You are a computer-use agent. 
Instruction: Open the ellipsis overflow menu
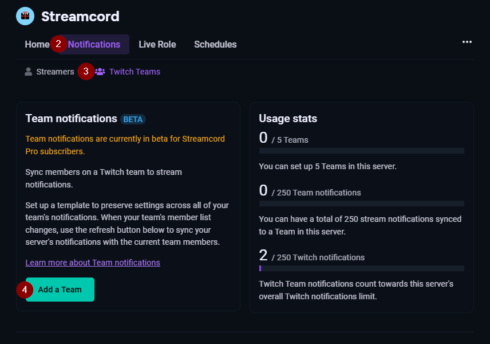click(467, 41)
